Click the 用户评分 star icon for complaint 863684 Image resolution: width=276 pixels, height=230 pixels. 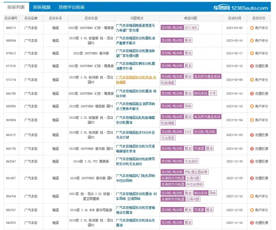tap(252, 120)
